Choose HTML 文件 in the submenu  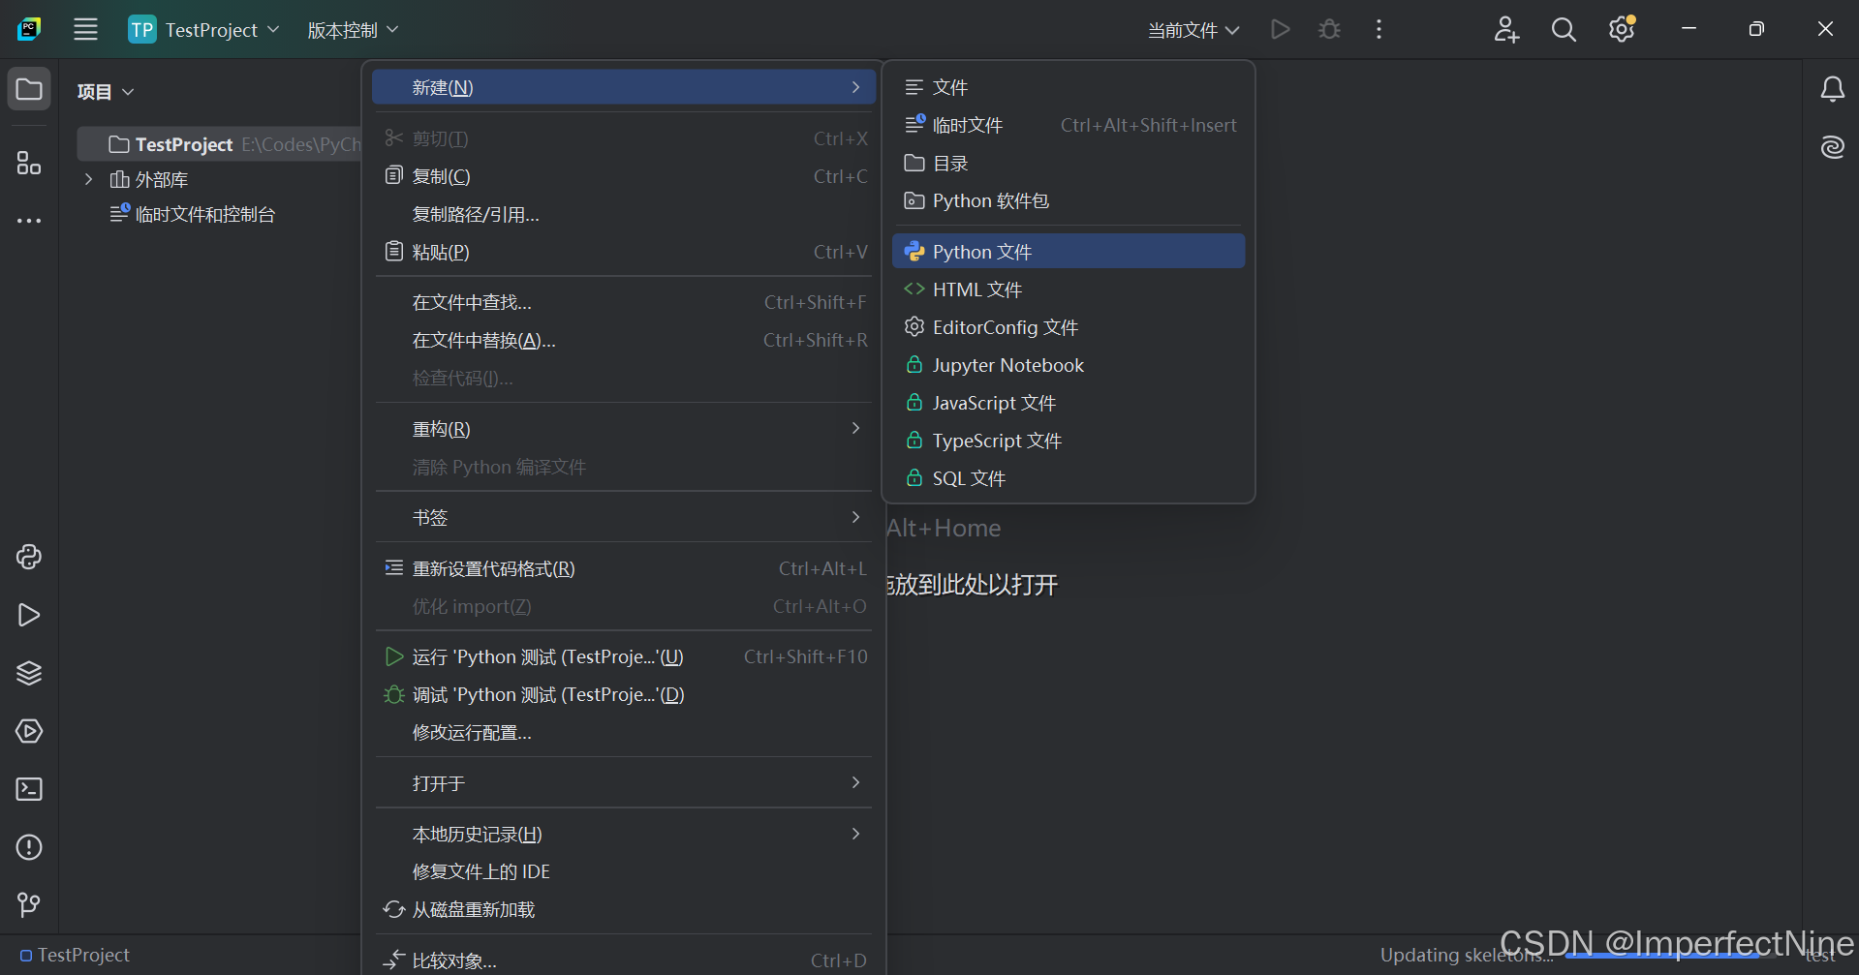pyautogui.click(x=1069, y=289)
